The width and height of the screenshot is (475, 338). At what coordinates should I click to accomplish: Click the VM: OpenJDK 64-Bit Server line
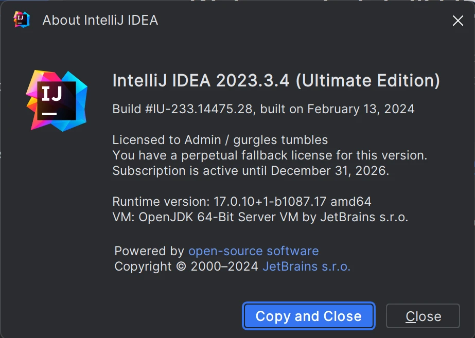[260, 217]
